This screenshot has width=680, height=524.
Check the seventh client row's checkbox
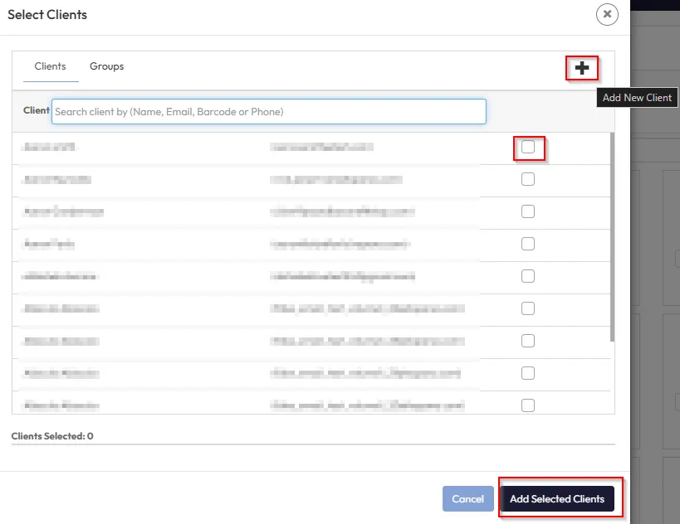pos(527,341)
